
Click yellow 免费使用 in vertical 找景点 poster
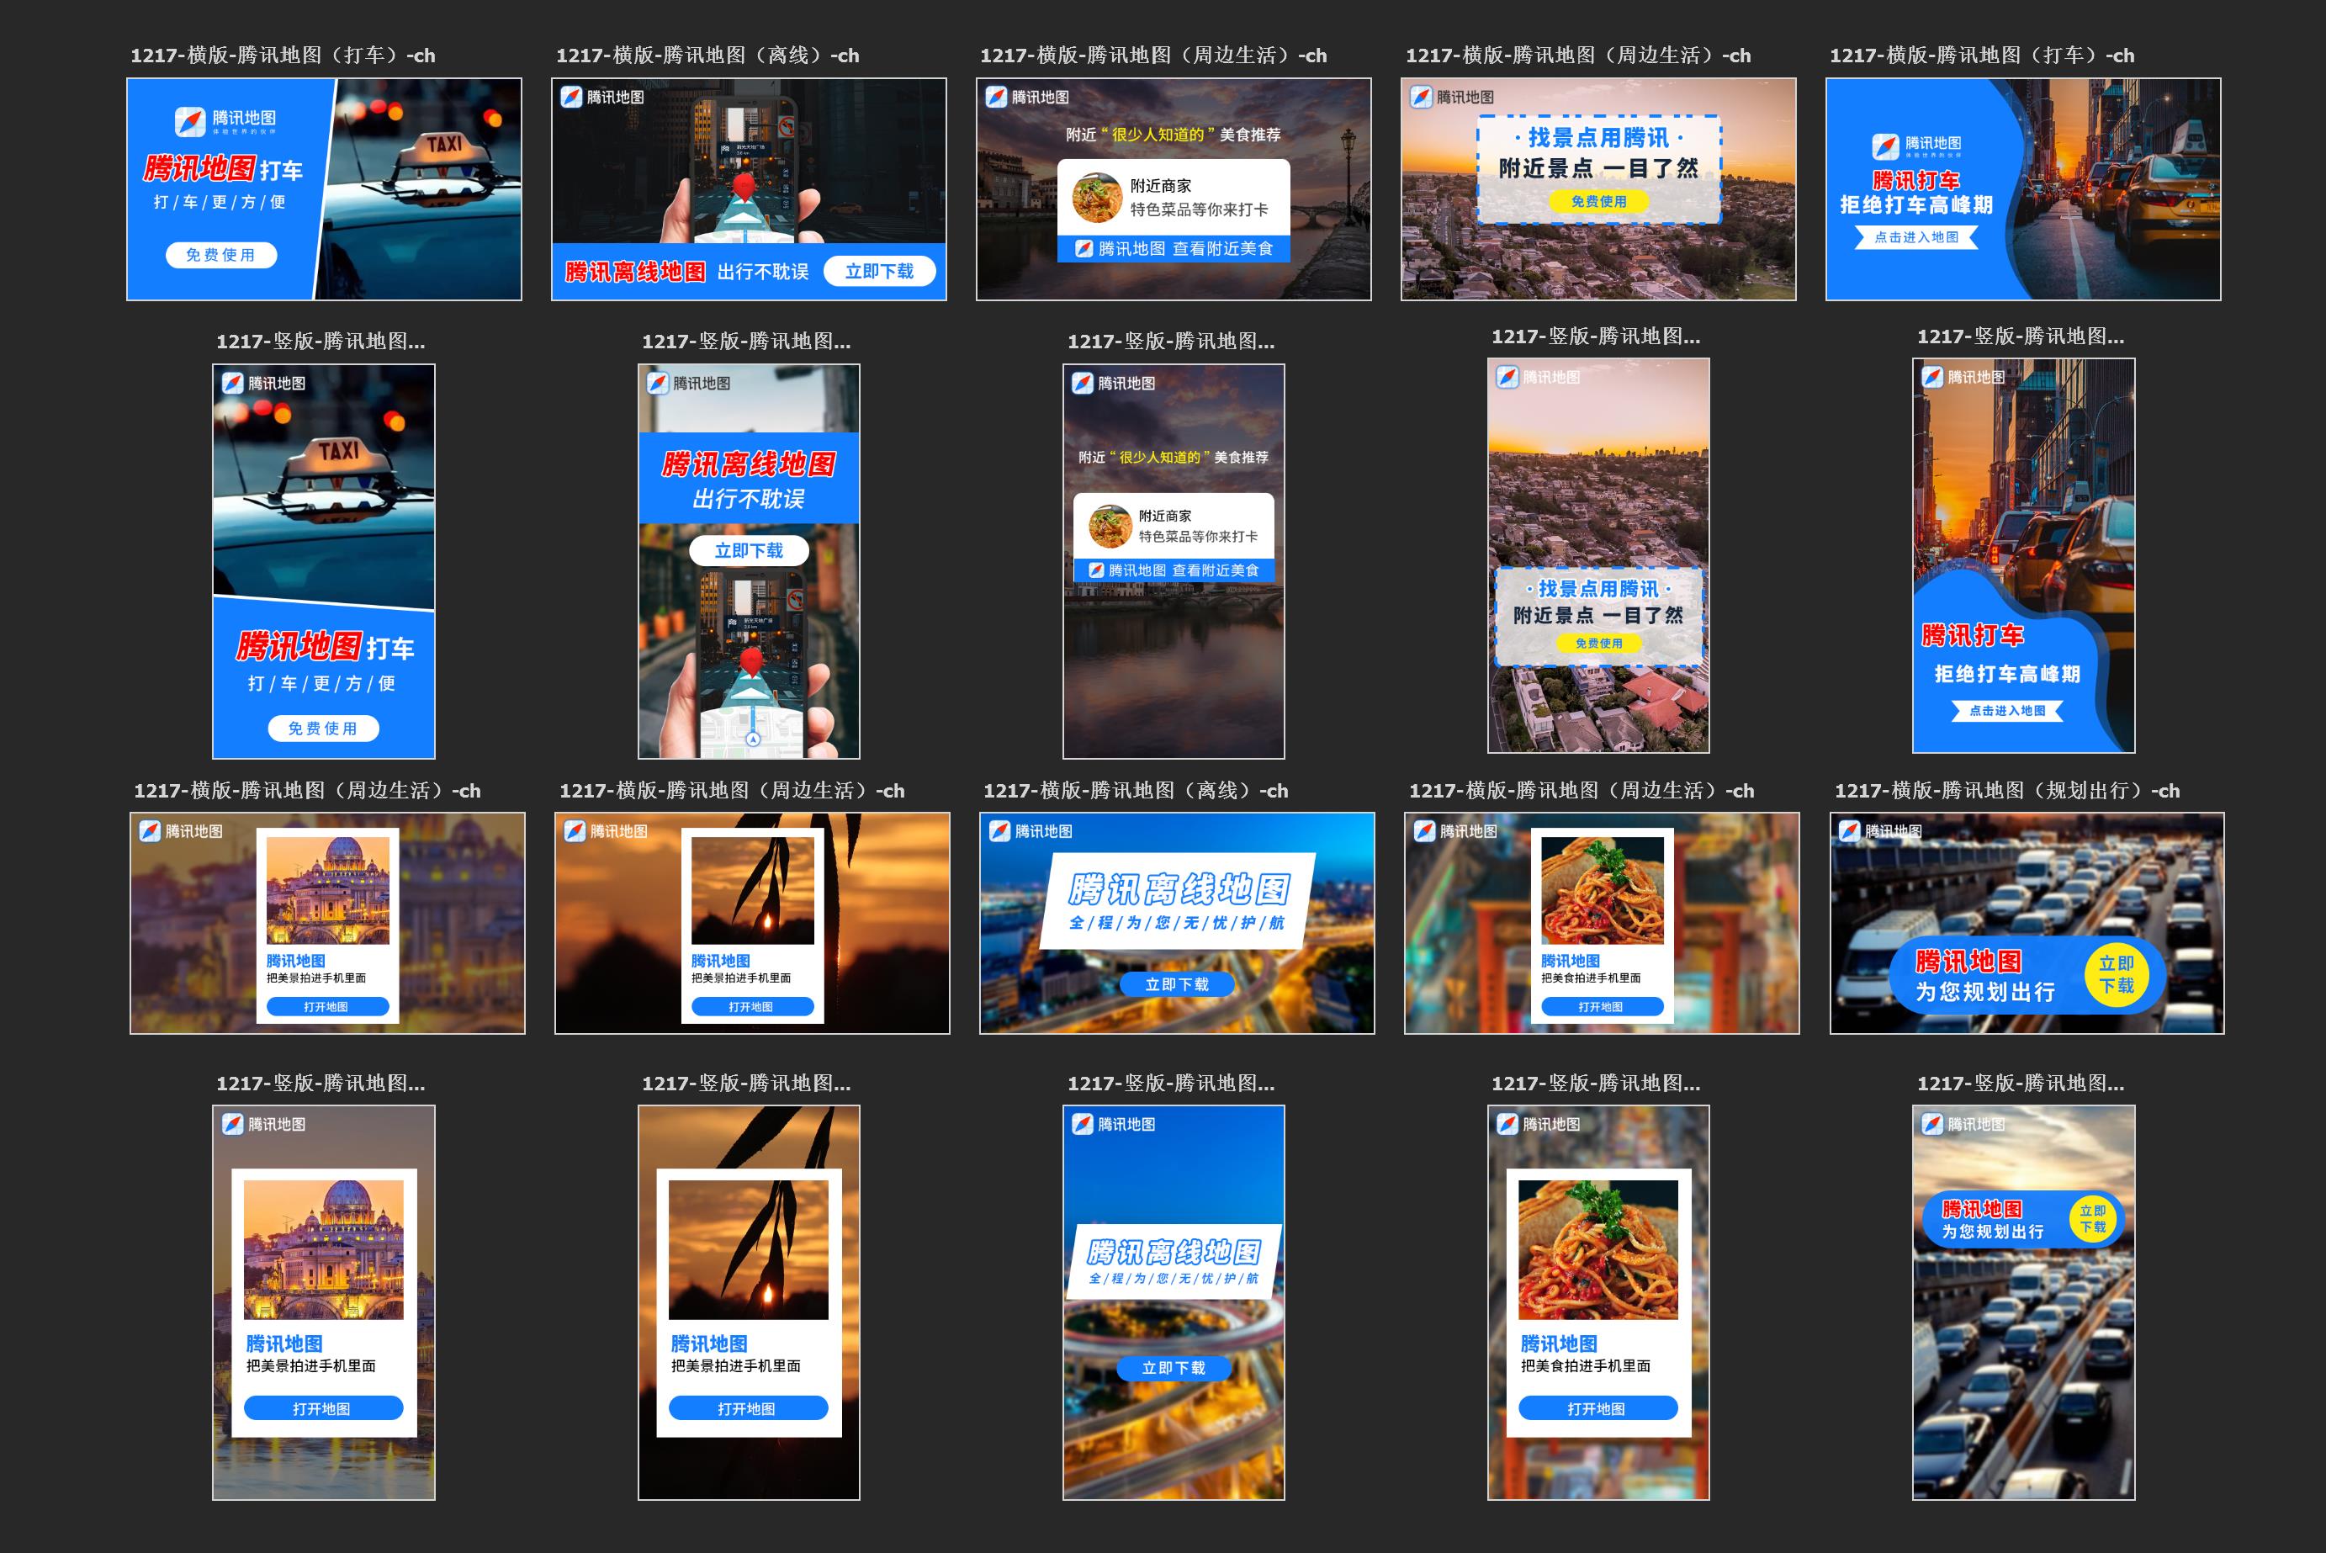[x=1598, y=643]
